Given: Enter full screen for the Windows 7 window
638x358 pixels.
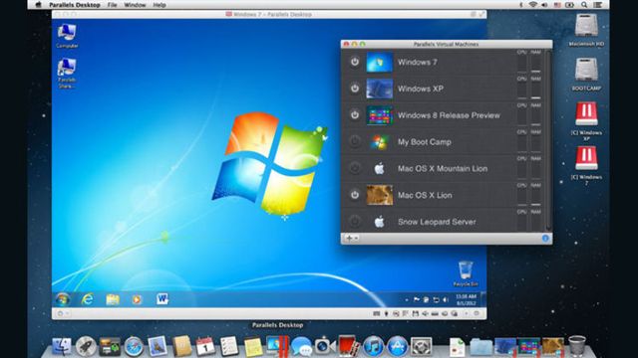Looking at the screenshot, I should 481,14.
